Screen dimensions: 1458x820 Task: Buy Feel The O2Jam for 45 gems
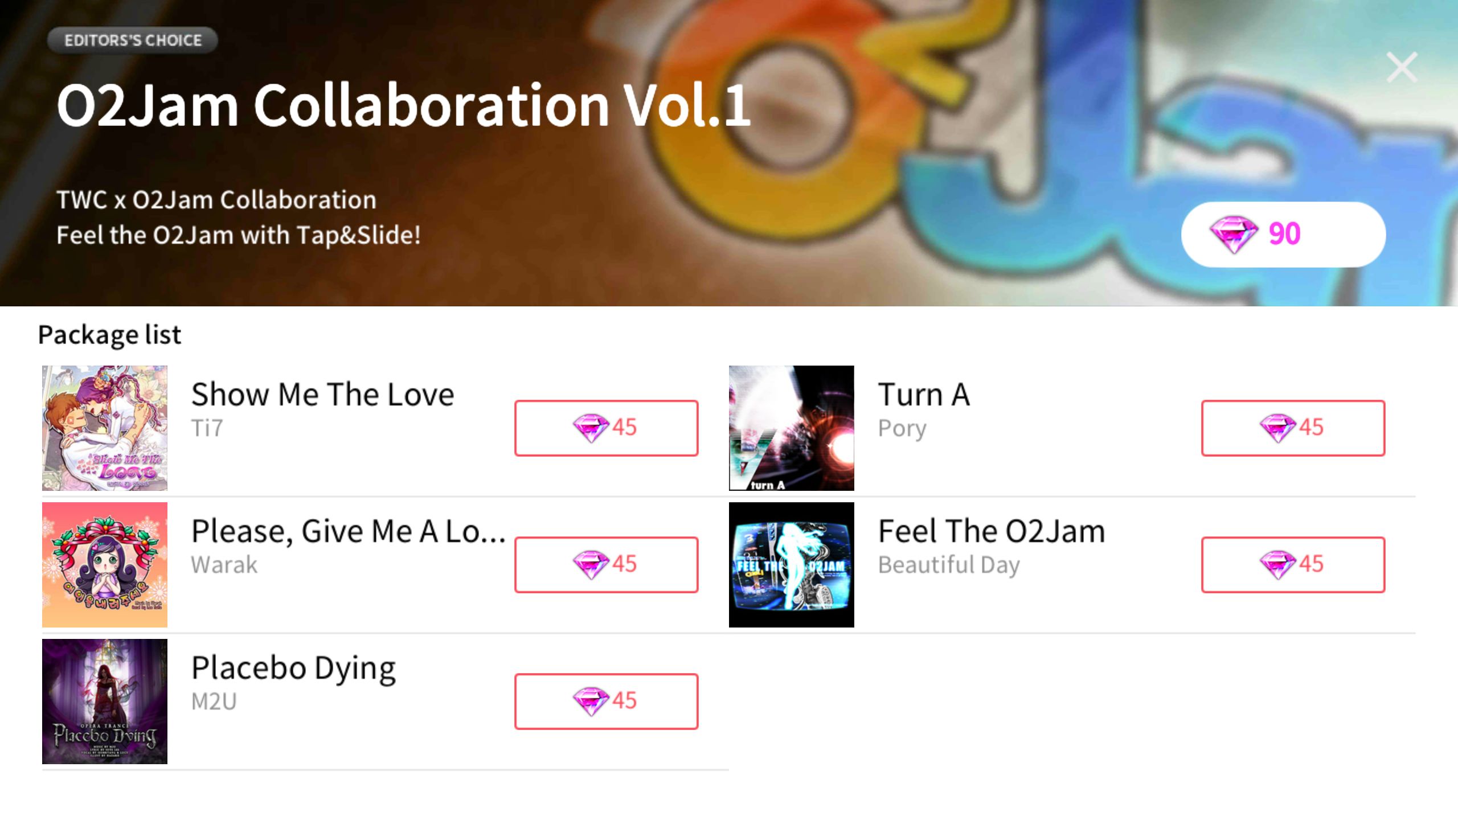point(1293,564)
